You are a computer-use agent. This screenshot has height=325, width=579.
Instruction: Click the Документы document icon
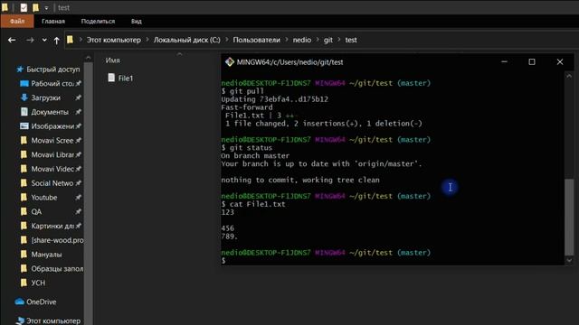(x=24, y=112)
